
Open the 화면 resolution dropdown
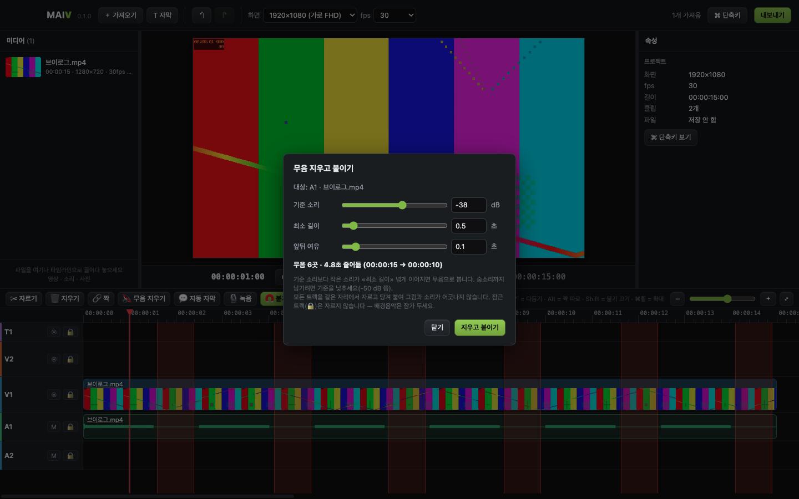310,16
